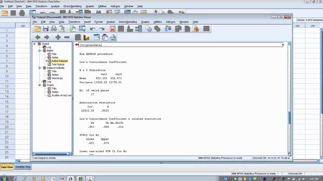Click outline pane horizontal scroll right arrow

[x=70, y=154]
